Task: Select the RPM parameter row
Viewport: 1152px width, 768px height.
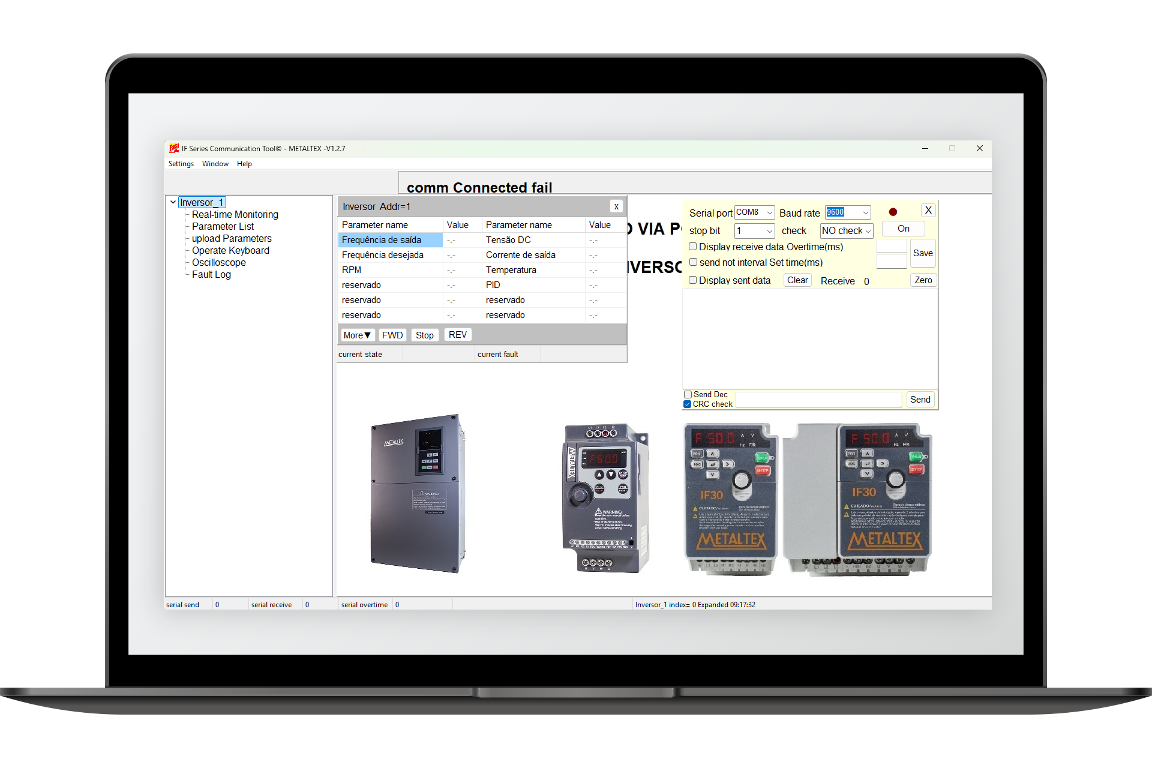Action: tap(391, 270)
